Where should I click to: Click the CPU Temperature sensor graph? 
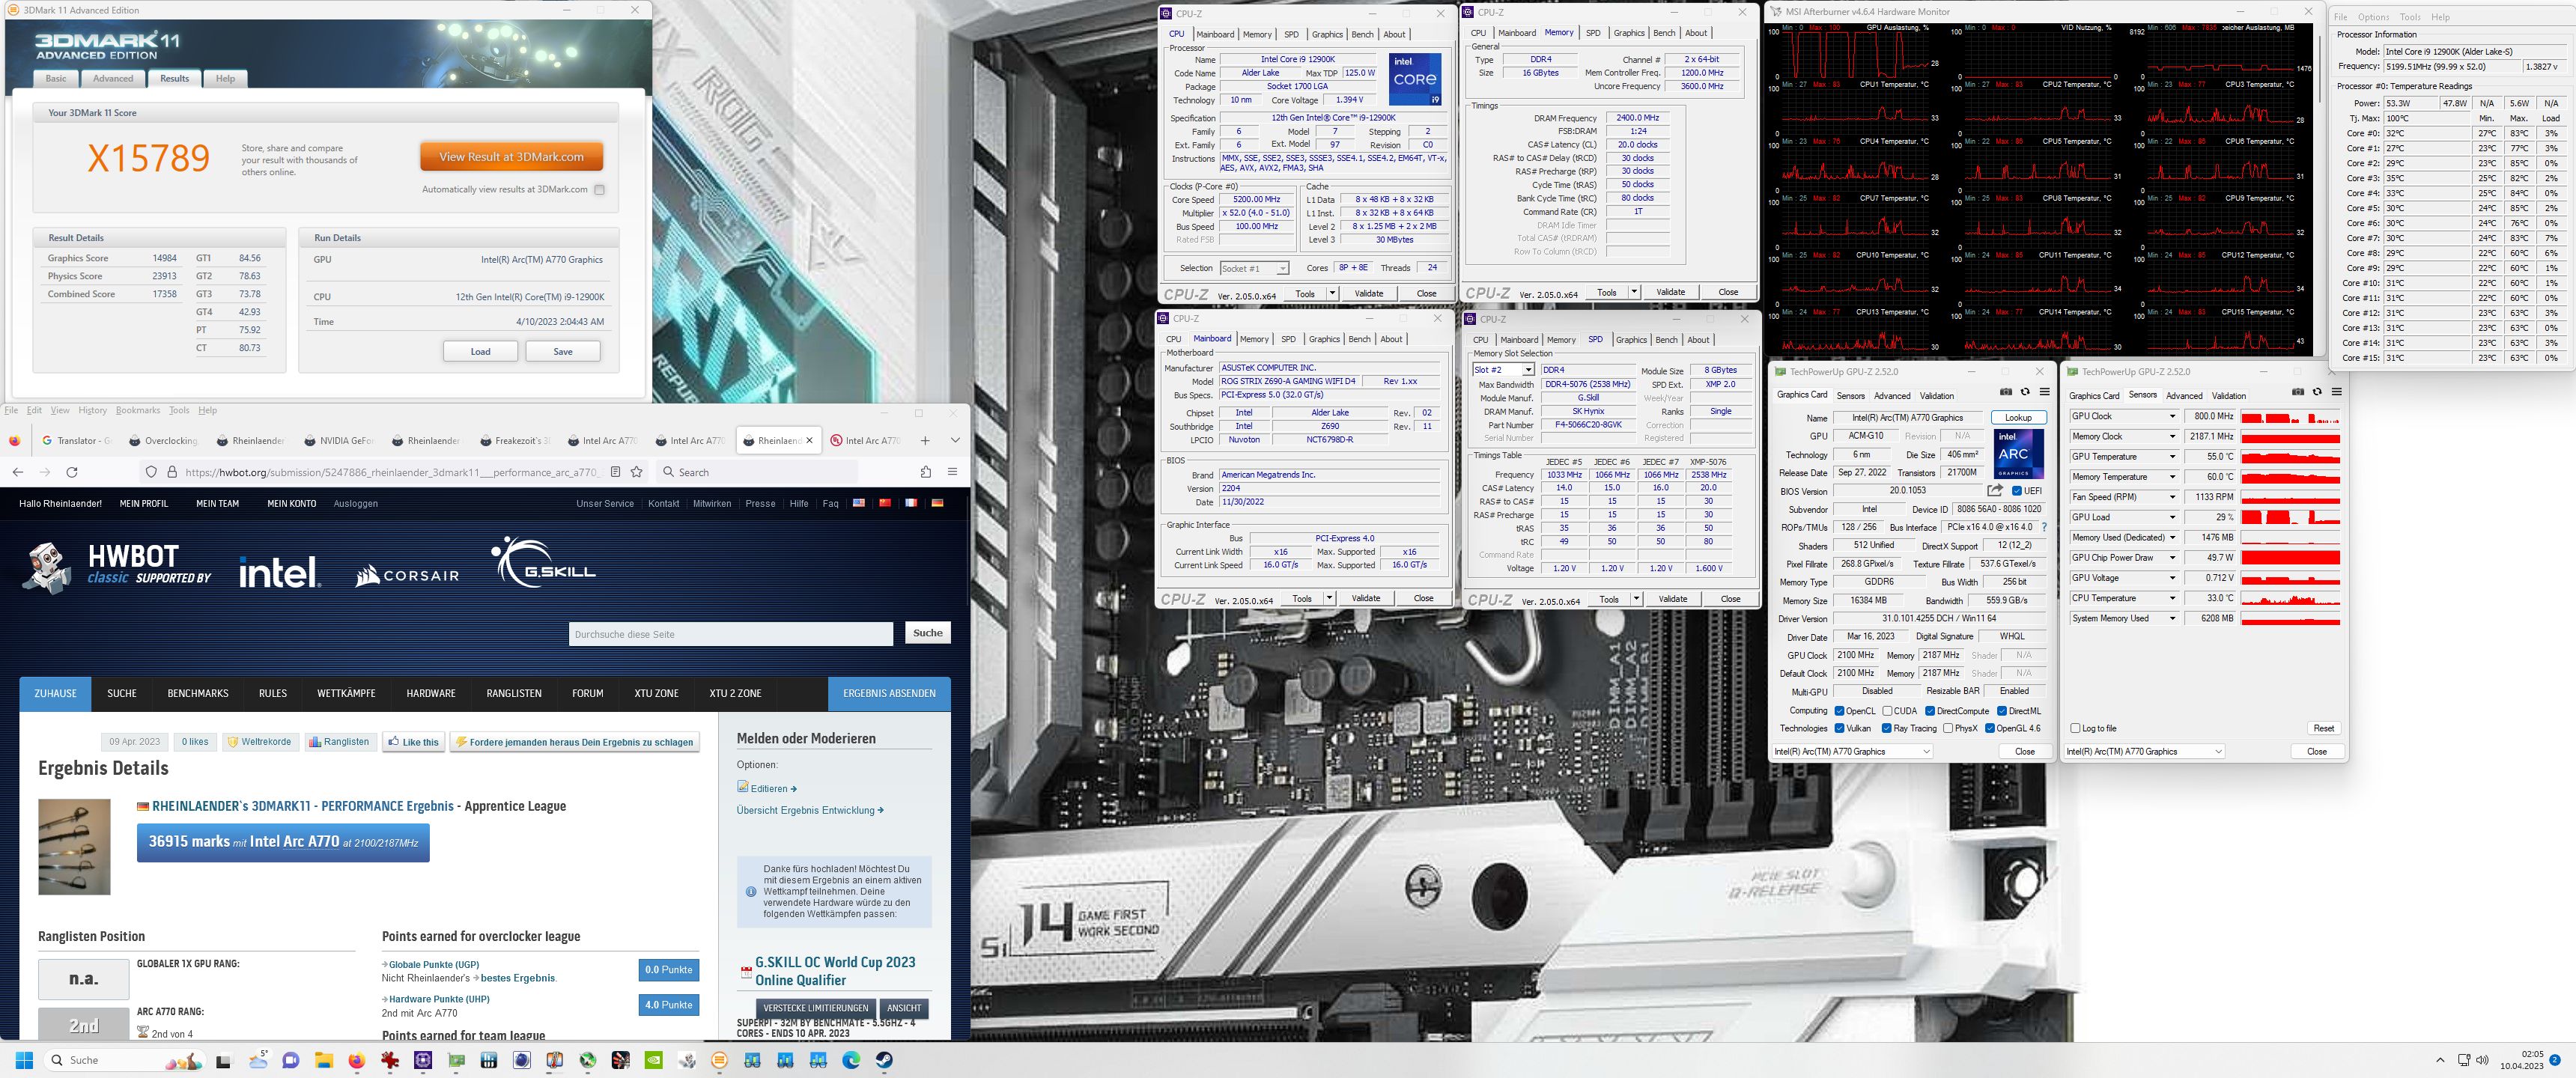(2290, 598)
